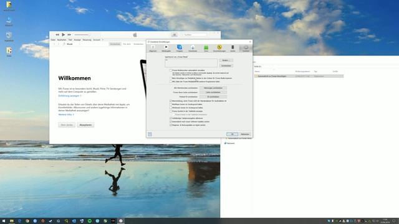
Task: Open the notification center icon in system tray
Action: 394,221
